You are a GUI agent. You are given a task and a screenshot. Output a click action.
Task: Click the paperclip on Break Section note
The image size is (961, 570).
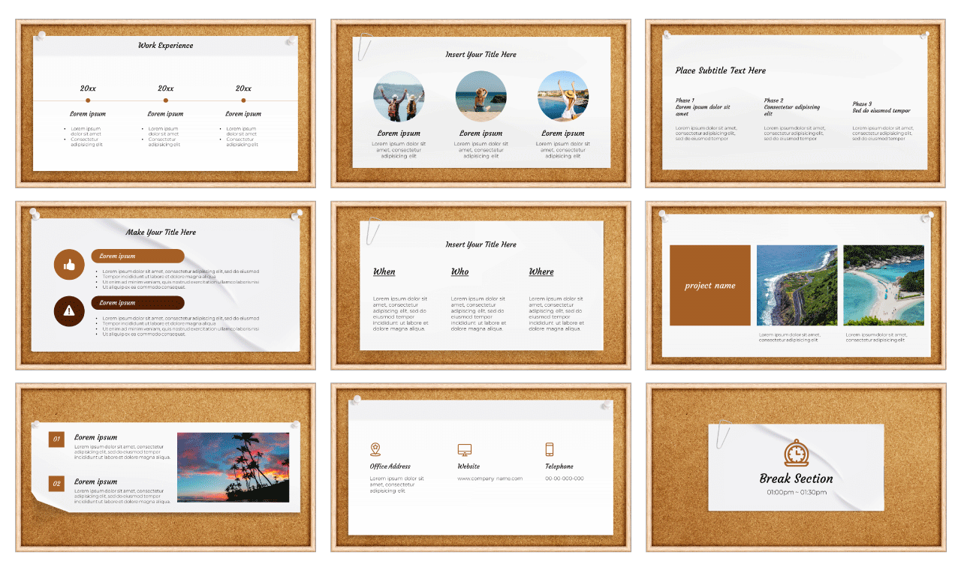(723, 435)
